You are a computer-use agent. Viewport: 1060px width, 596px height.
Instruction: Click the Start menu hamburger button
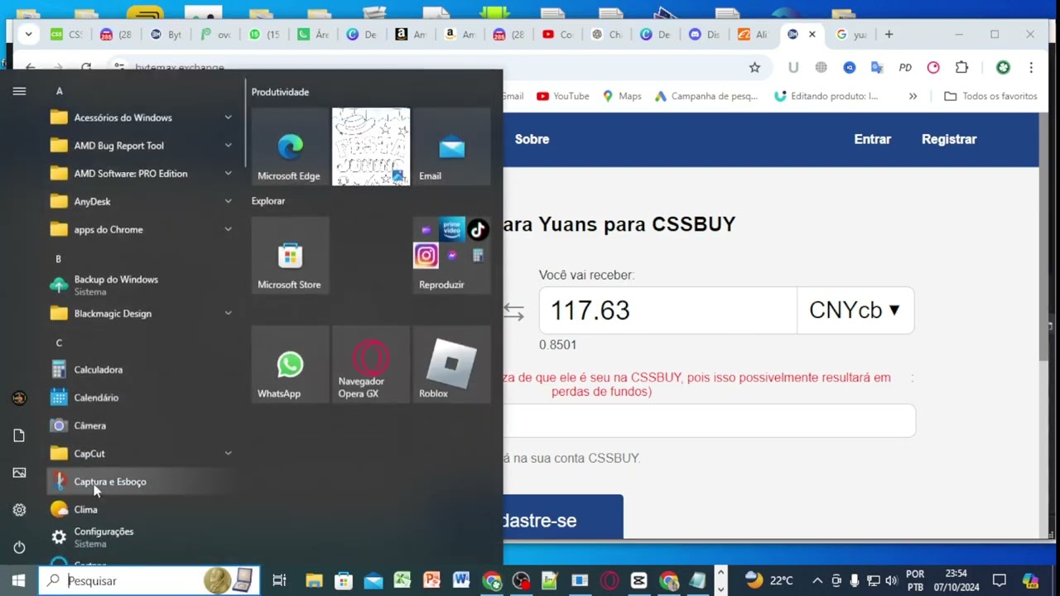19,91
